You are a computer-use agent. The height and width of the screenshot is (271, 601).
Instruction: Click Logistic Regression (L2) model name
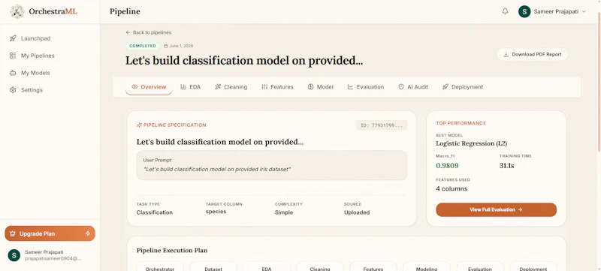[472, 143]
